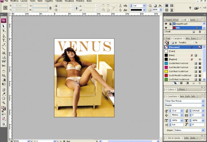Image resolution: width=207 pixels, height=142 pixels.
Task: Open the Times New Roman font dropdown
Action: click(x=203, y=101)
